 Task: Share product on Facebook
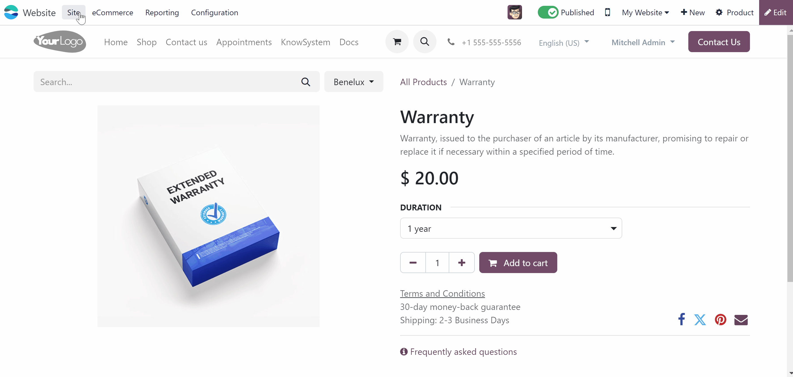pos(681,320)
